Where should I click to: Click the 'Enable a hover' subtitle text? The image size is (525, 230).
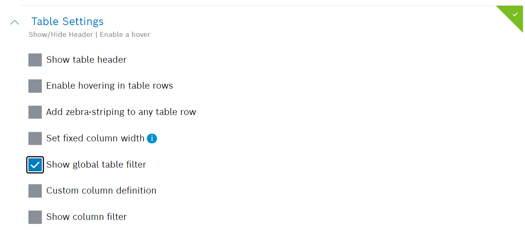(125, 35)
